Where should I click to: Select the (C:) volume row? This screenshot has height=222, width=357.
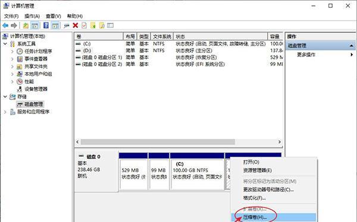(x=178, y=43)
